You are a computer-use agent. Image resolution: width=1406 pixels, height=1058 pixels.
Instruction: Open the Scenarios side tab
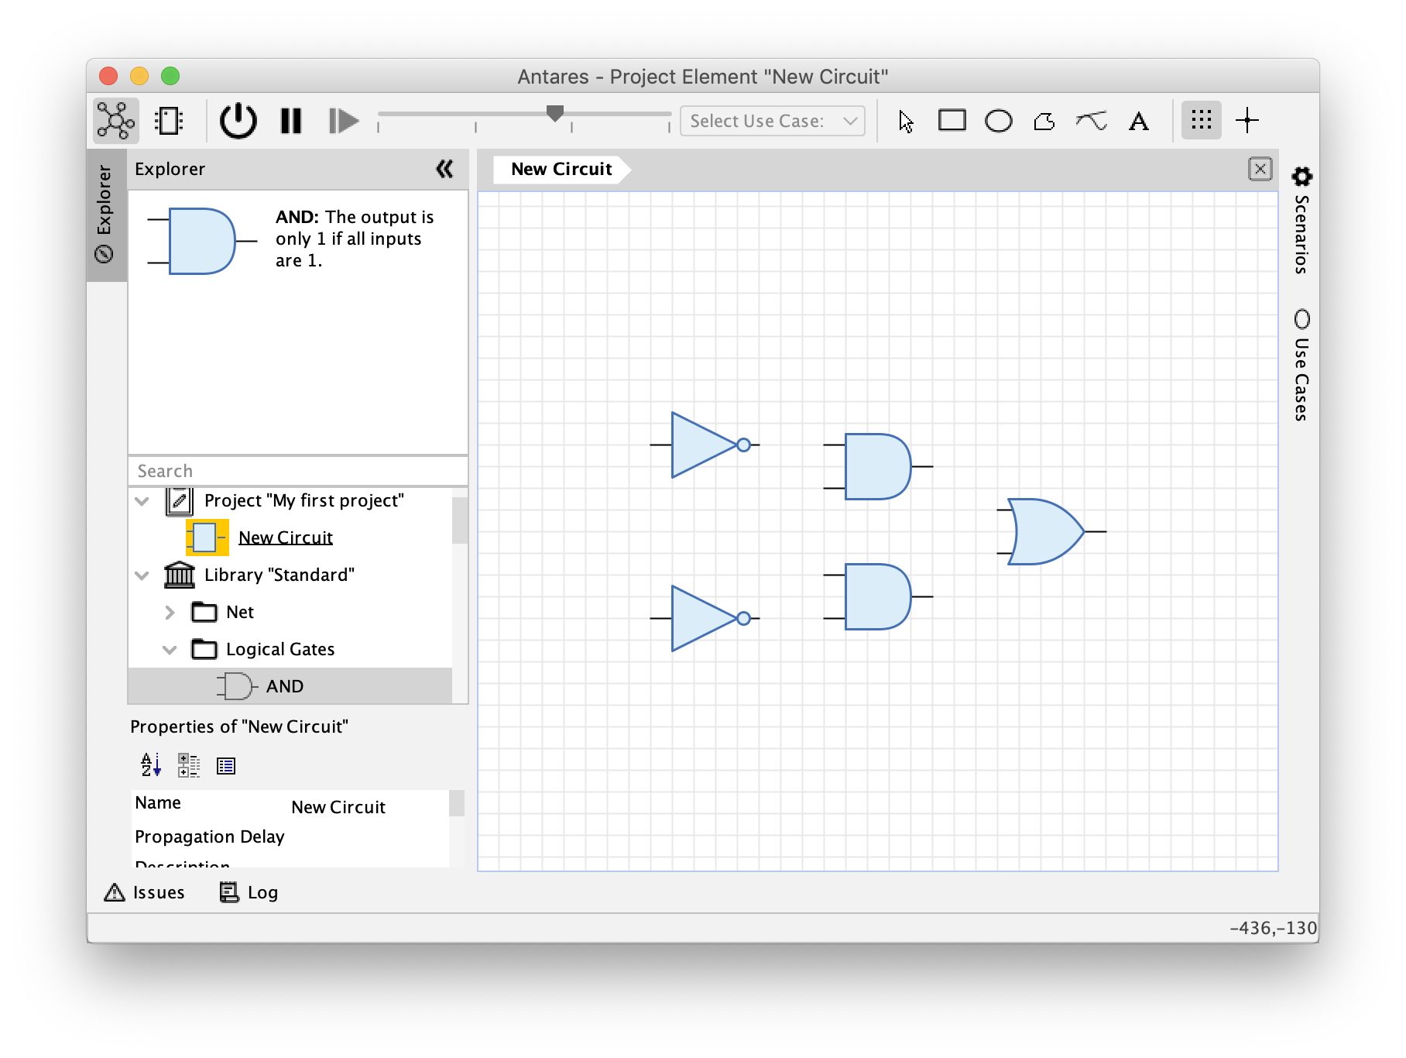pos(1302,221)
